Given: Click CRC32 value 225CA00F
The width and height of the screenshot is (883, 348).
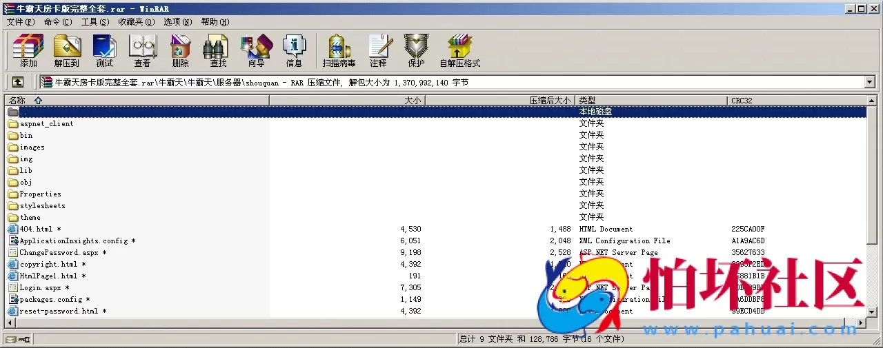Looking at the screenshot, I should 748,229.
